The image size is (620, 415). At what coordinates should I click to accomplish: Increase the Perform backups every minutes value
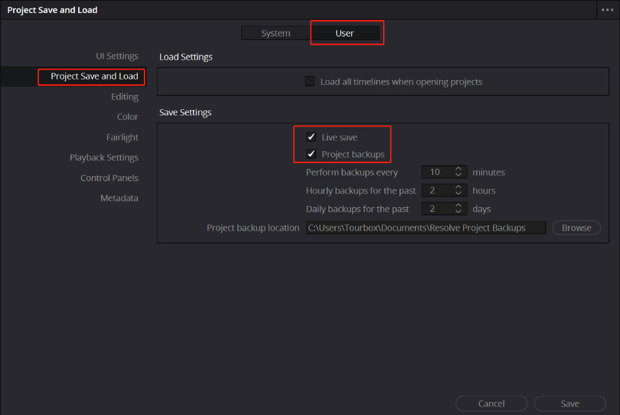pos(458,169)
